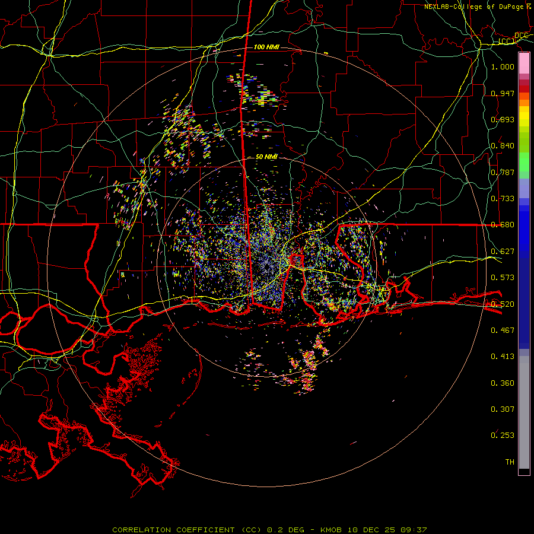Select the 0.787 legend value
Viewport: 534px width, 534px height.
503,172
